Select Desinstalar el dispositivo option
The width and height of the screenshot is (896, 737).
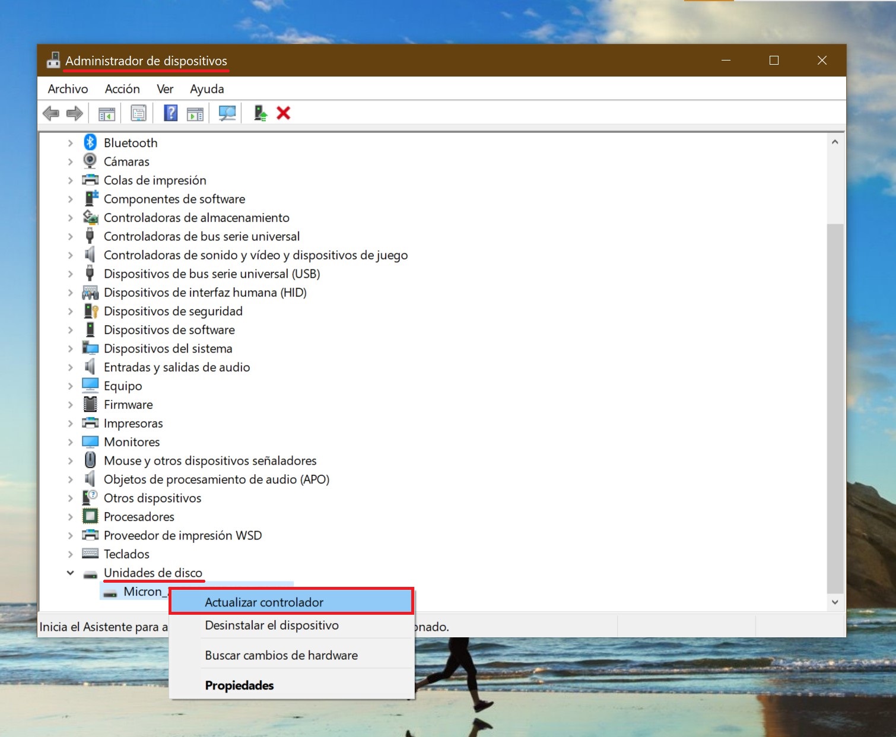(272, 625)
